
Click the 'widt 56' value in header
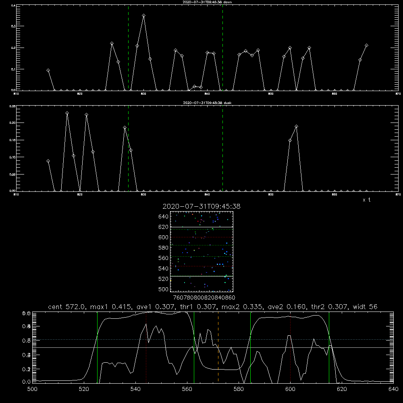[x=365, y=307]
